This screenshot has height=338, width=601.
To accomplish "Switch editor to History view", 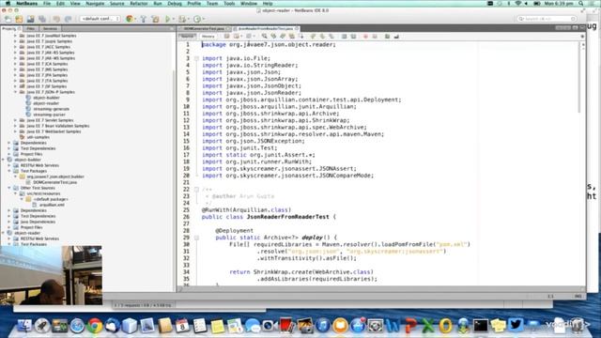I will pos(208,37).
